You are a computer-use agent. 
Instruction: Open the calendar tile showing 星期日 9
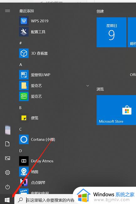pos(112,32)
